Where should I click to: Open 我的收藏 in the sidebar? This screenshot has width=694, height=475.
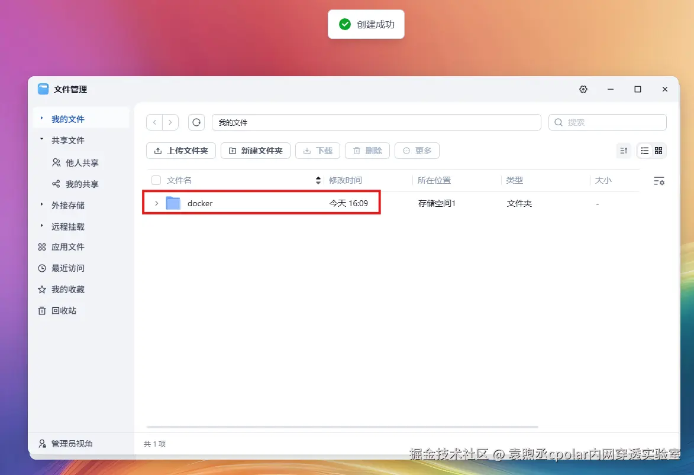[x=61, y=289]
